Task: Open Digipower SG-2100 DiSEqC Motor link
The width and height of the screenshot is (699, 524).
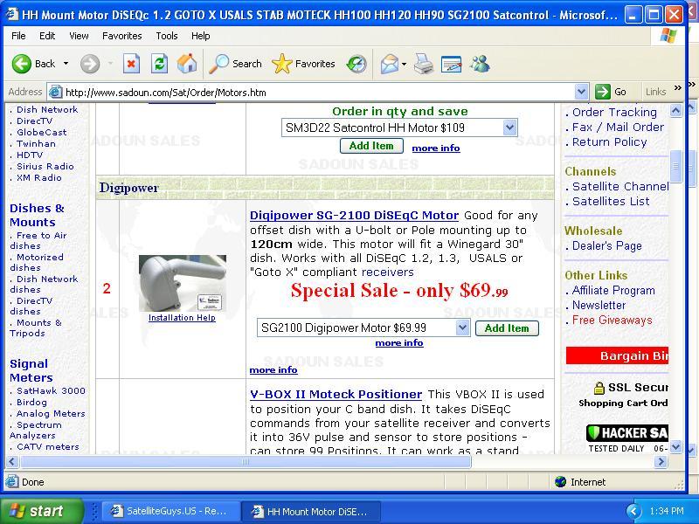Action: [x=355, y=216]
